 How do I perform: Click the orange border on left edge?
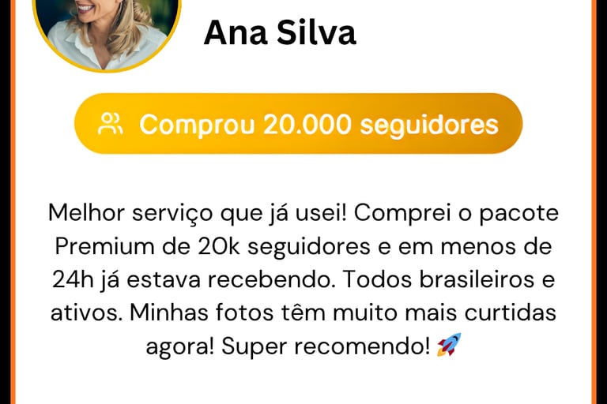[x=13, y=202]
